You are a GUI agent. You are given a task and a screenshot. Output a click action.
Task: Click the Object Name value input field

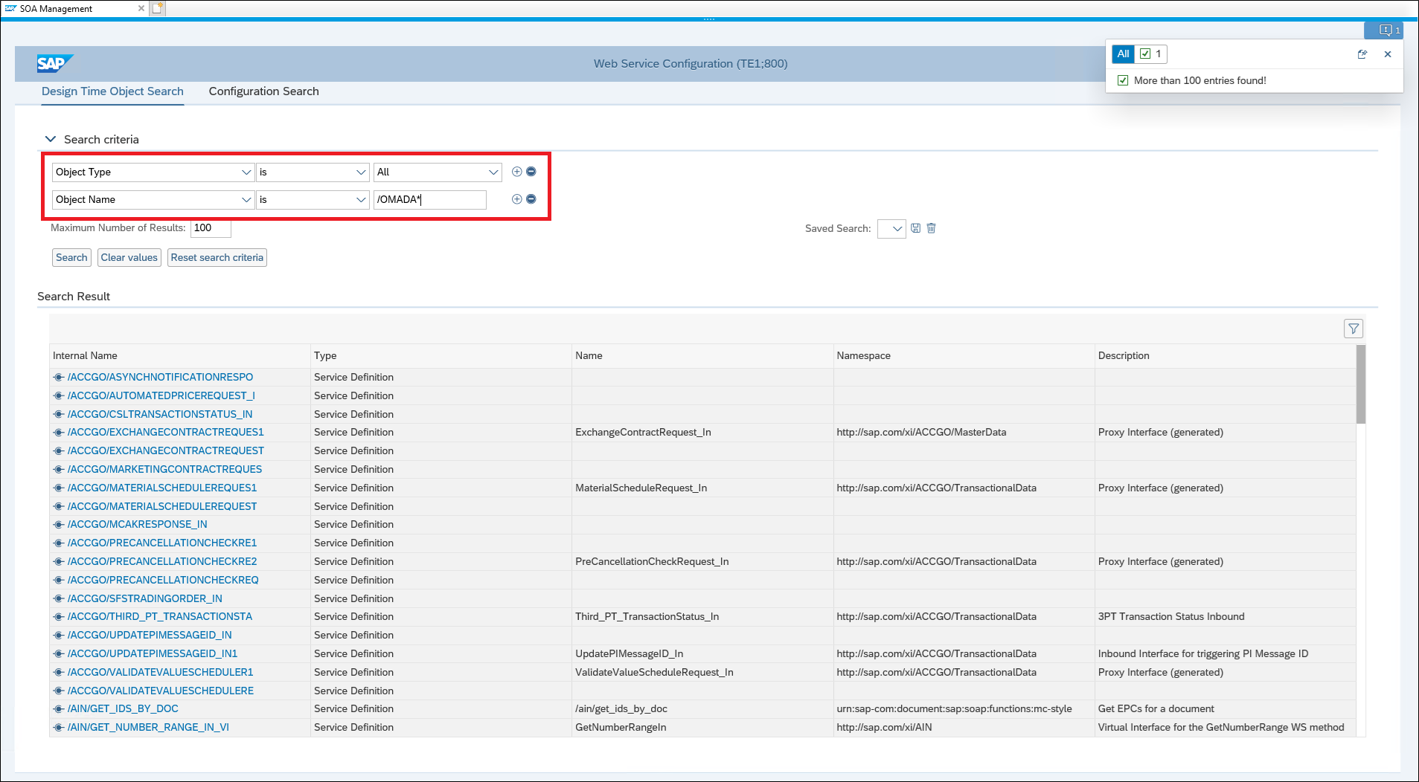(x=430, y=200)
